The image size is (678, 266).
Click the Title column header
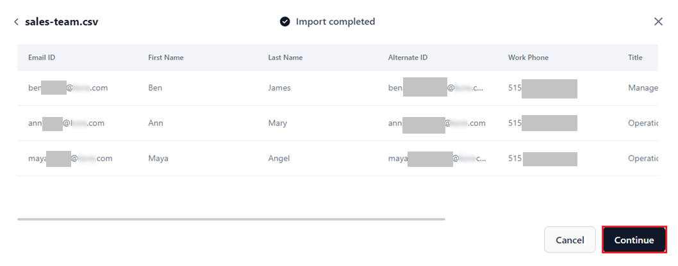coord(635,58)
